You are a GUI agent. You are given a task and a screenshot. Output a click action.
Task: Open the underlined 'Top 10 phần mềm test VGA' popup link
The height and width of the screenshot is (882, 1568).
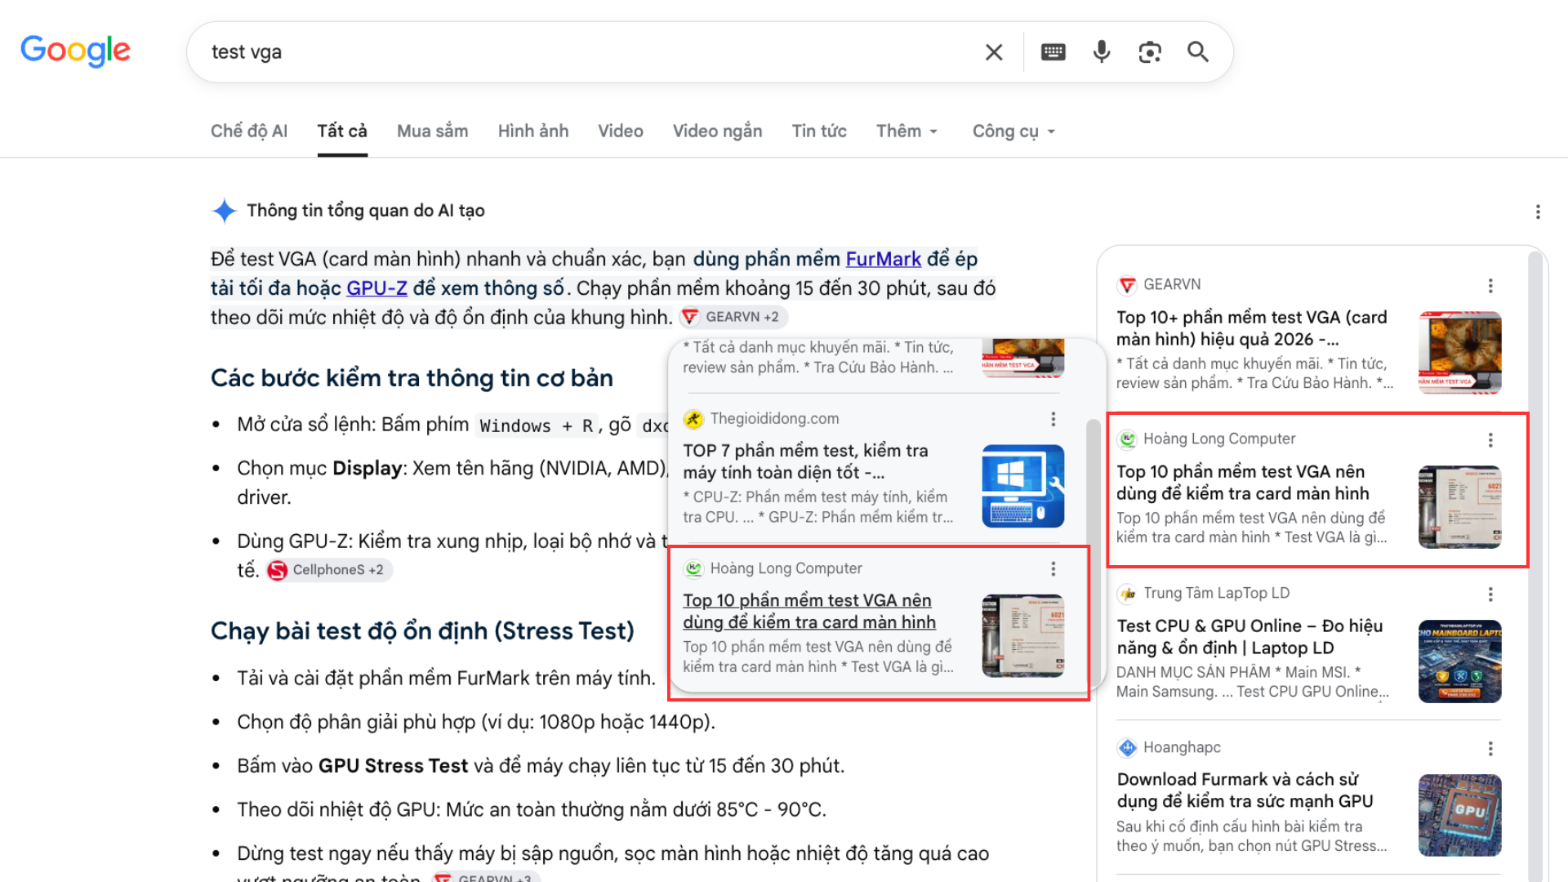[809, 611]
